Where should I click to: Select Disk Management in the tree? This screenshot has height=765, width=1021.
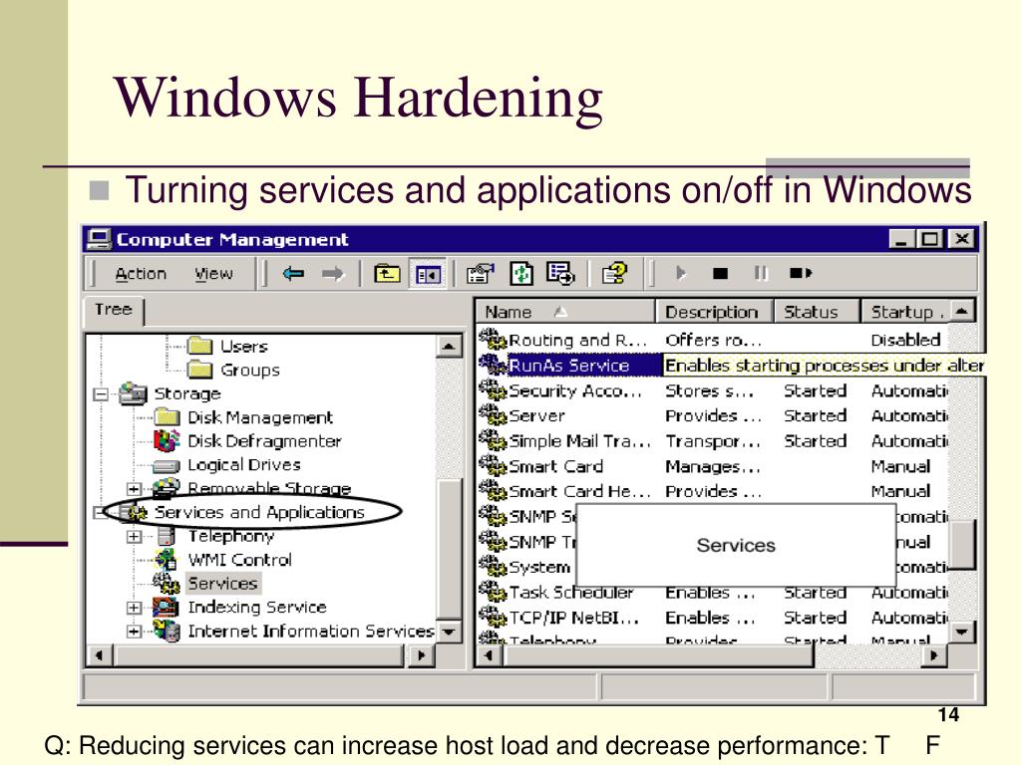(260, 417)
